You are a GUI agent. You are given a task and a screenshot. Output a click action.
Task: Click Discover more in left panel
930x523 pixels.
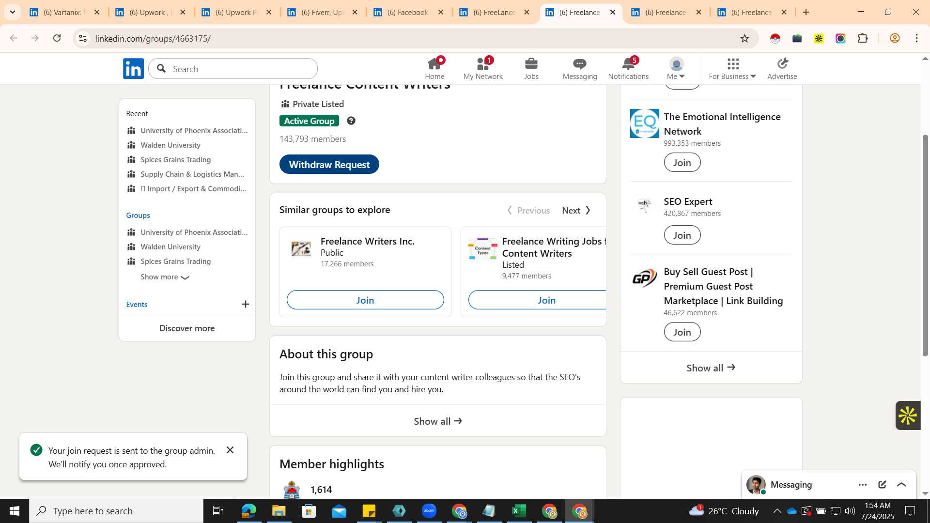coord(187,328)
